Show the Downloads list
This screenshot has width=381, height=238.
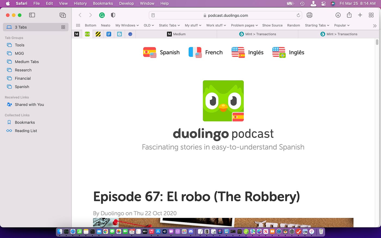point(338,15)
